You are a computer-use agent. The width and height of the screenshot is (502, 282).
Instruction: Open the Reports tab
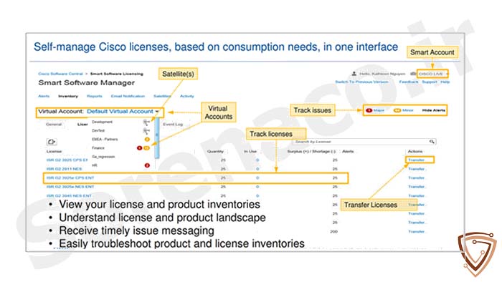coord(95,96)
